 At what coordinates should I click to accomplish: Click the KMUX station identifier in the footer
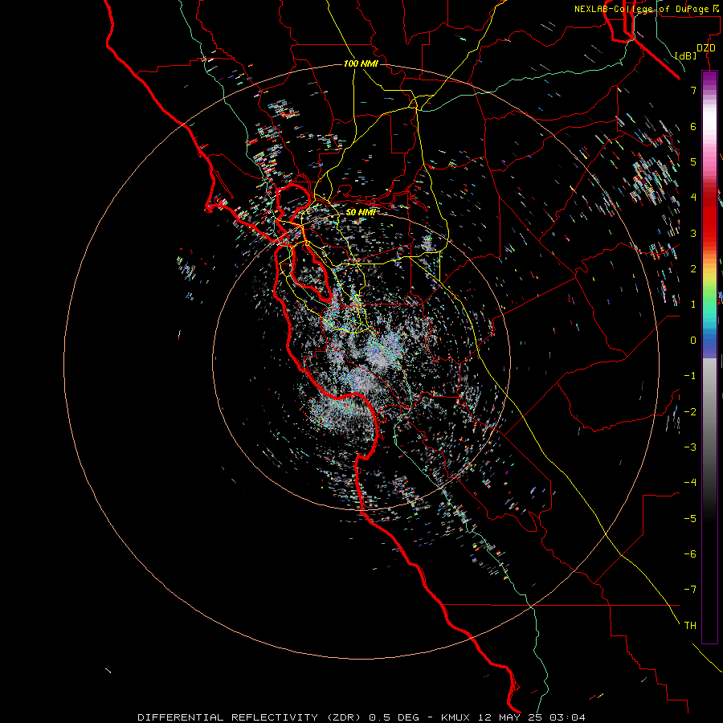[455, 717]
